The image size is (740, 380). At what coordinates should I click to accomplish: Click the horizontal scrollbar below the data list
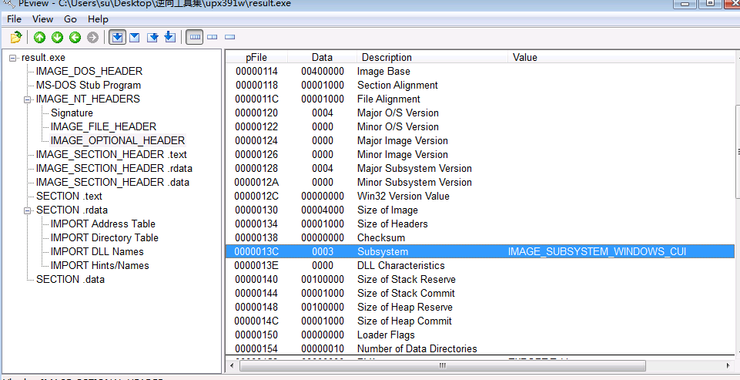[477, 362]
